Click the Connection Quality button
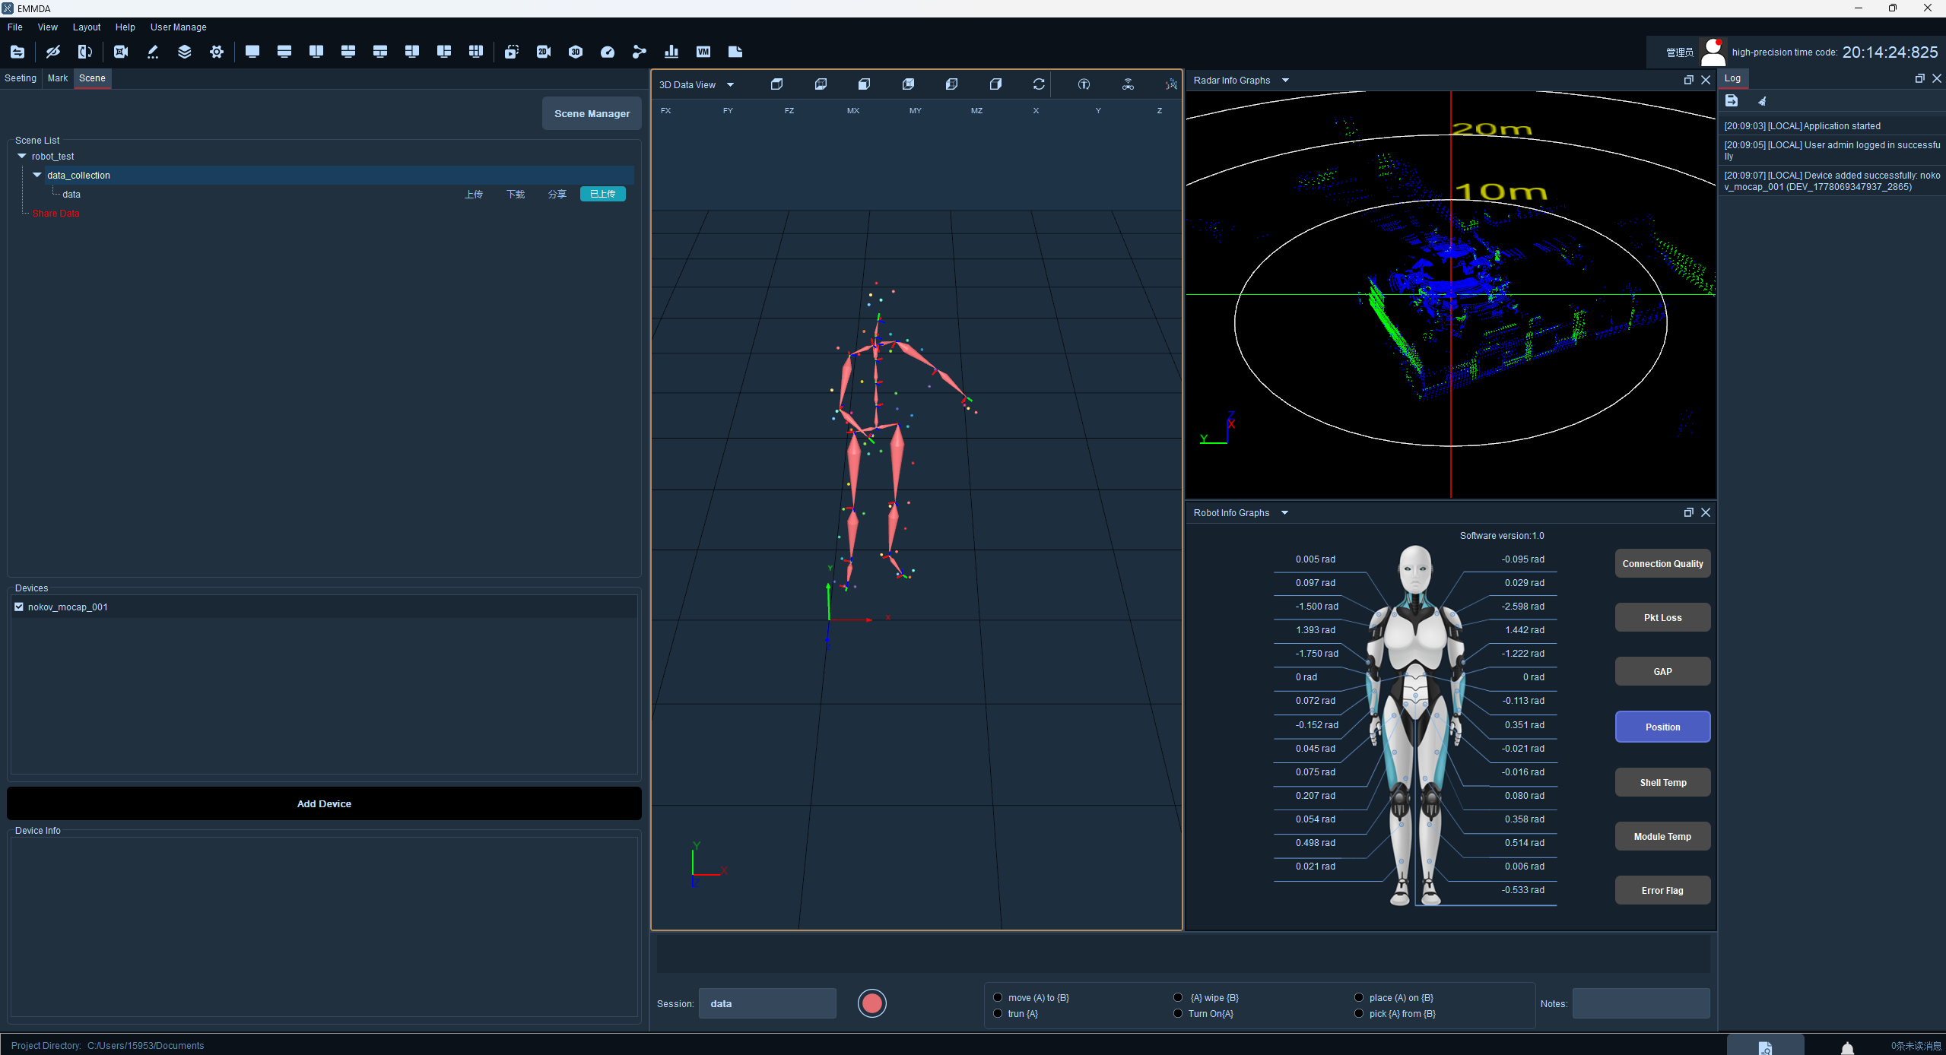 coord(1662,563)
